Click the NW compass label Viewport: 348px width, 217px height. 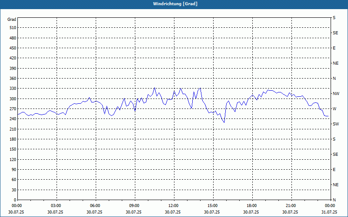(336, 94)
